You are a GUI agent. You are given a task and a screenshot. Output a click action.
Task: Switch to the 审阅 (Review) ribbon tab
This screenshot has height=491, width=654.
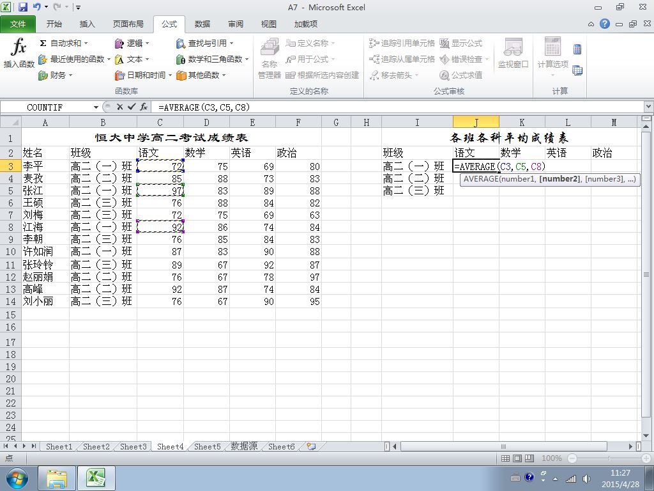tap(236, 24)
